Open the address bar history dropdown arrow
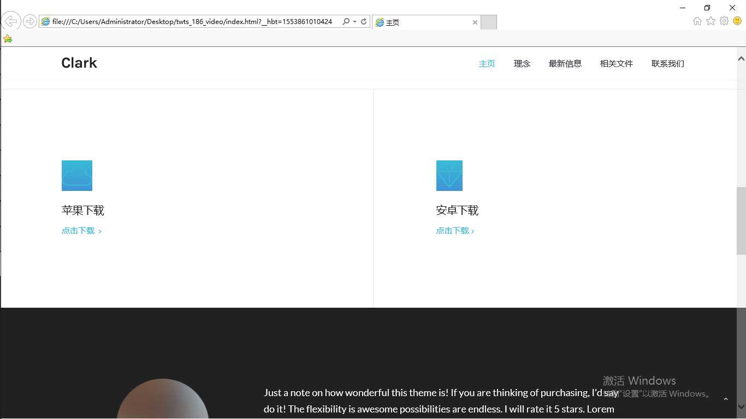 355,22
